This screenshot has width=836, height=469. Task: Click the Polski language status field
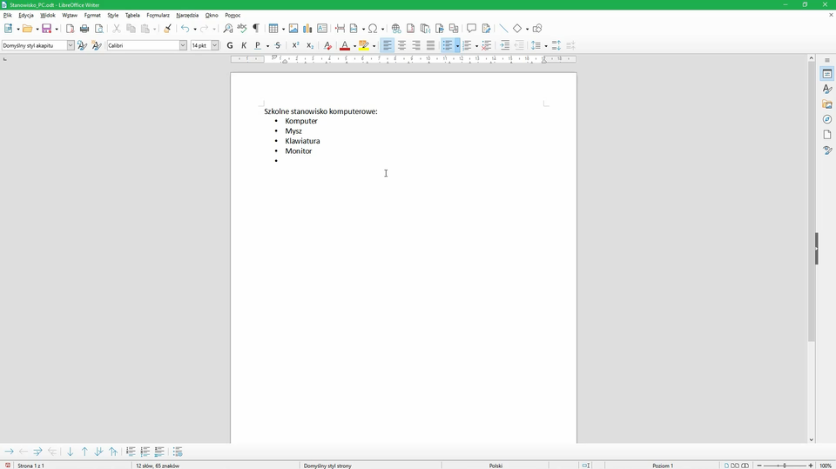pos(496,466)
